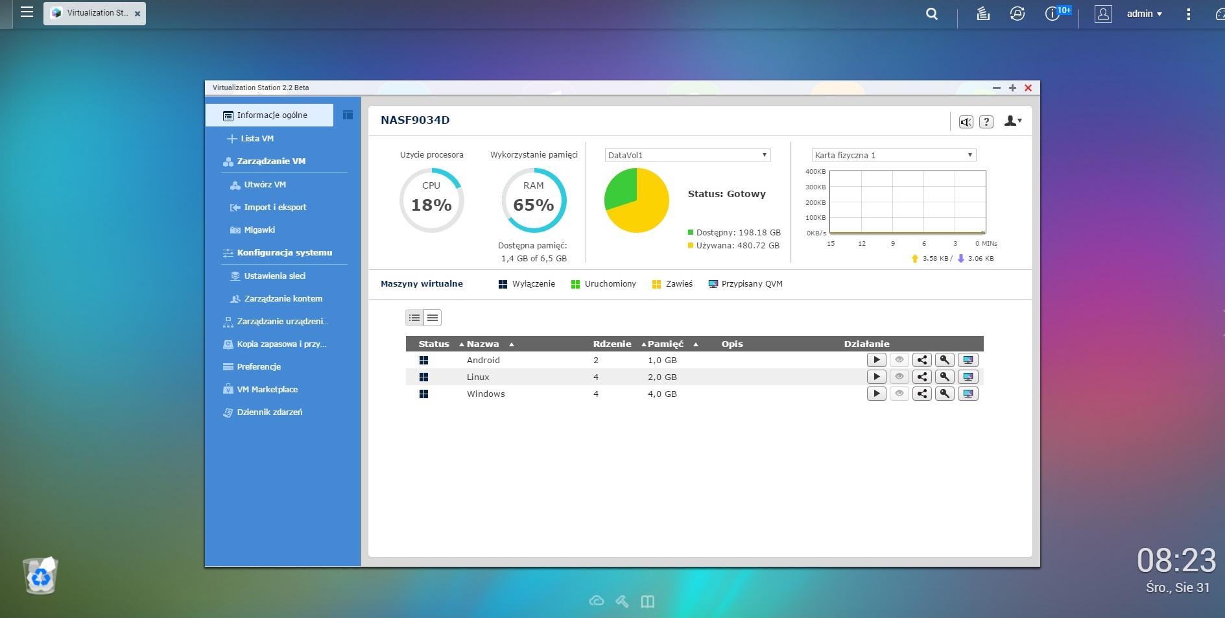Click the speaker announcement icon

[x=966, y=122]
